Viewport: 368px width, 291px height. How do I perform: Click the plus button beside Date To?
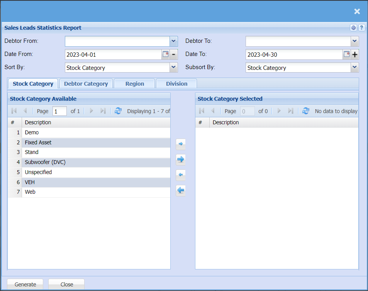(355, 54)
